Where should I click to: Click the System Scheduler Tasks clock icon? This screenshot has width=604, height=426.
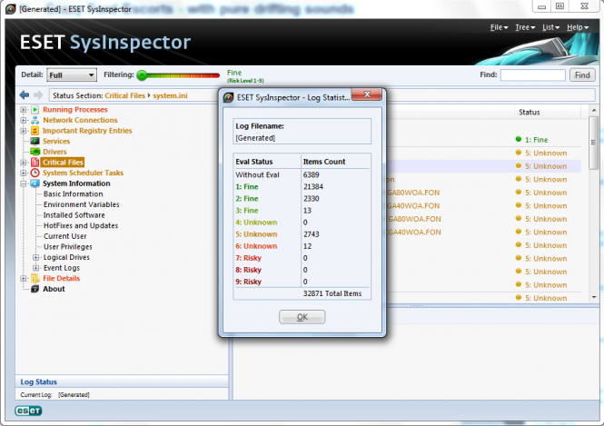click(x=35, y=173)
